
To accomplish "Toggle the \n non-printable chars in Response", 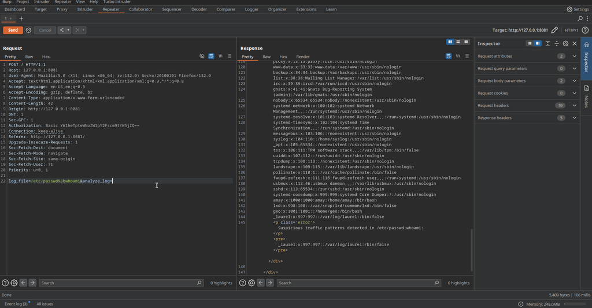I will 458,56.
